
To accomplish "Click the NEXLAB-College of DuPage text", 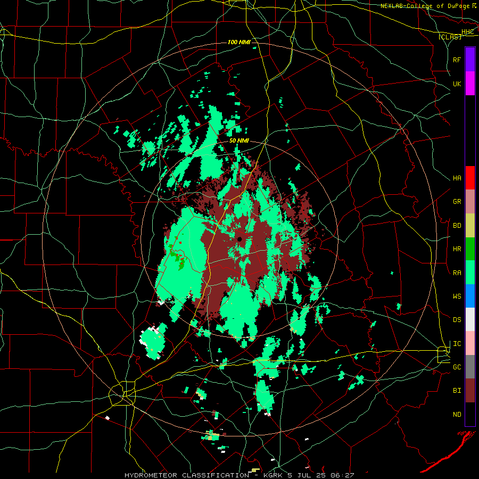I will (425, 6).
